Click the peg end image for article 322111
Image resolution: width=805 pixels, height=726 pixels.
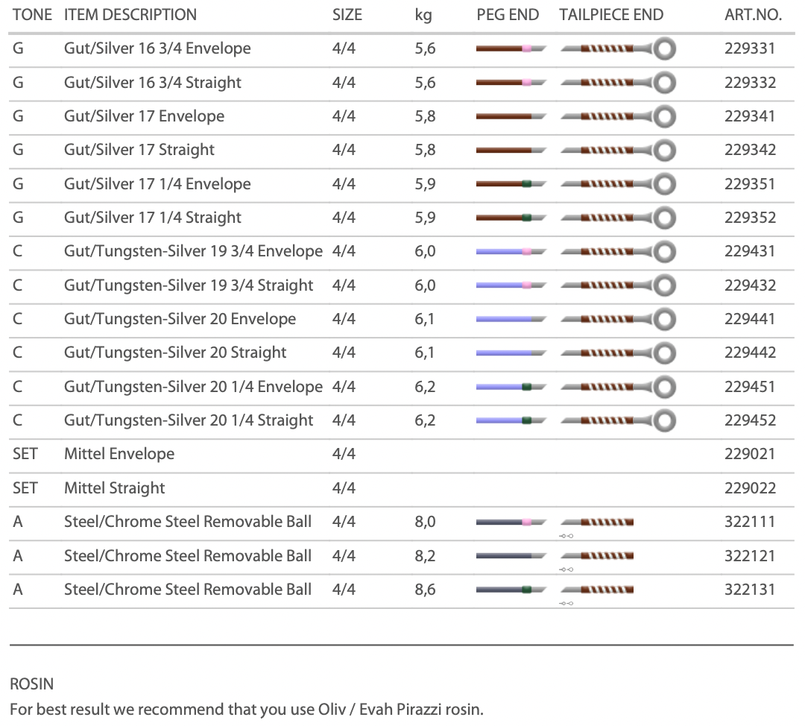pyautogui.click(x=511, y=523)
